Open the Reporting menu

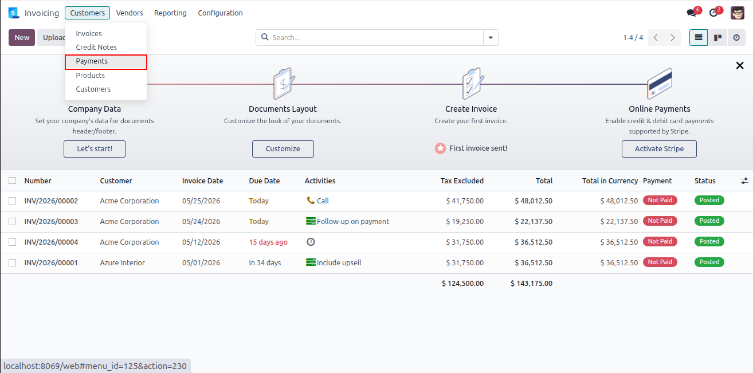point(170,13)
